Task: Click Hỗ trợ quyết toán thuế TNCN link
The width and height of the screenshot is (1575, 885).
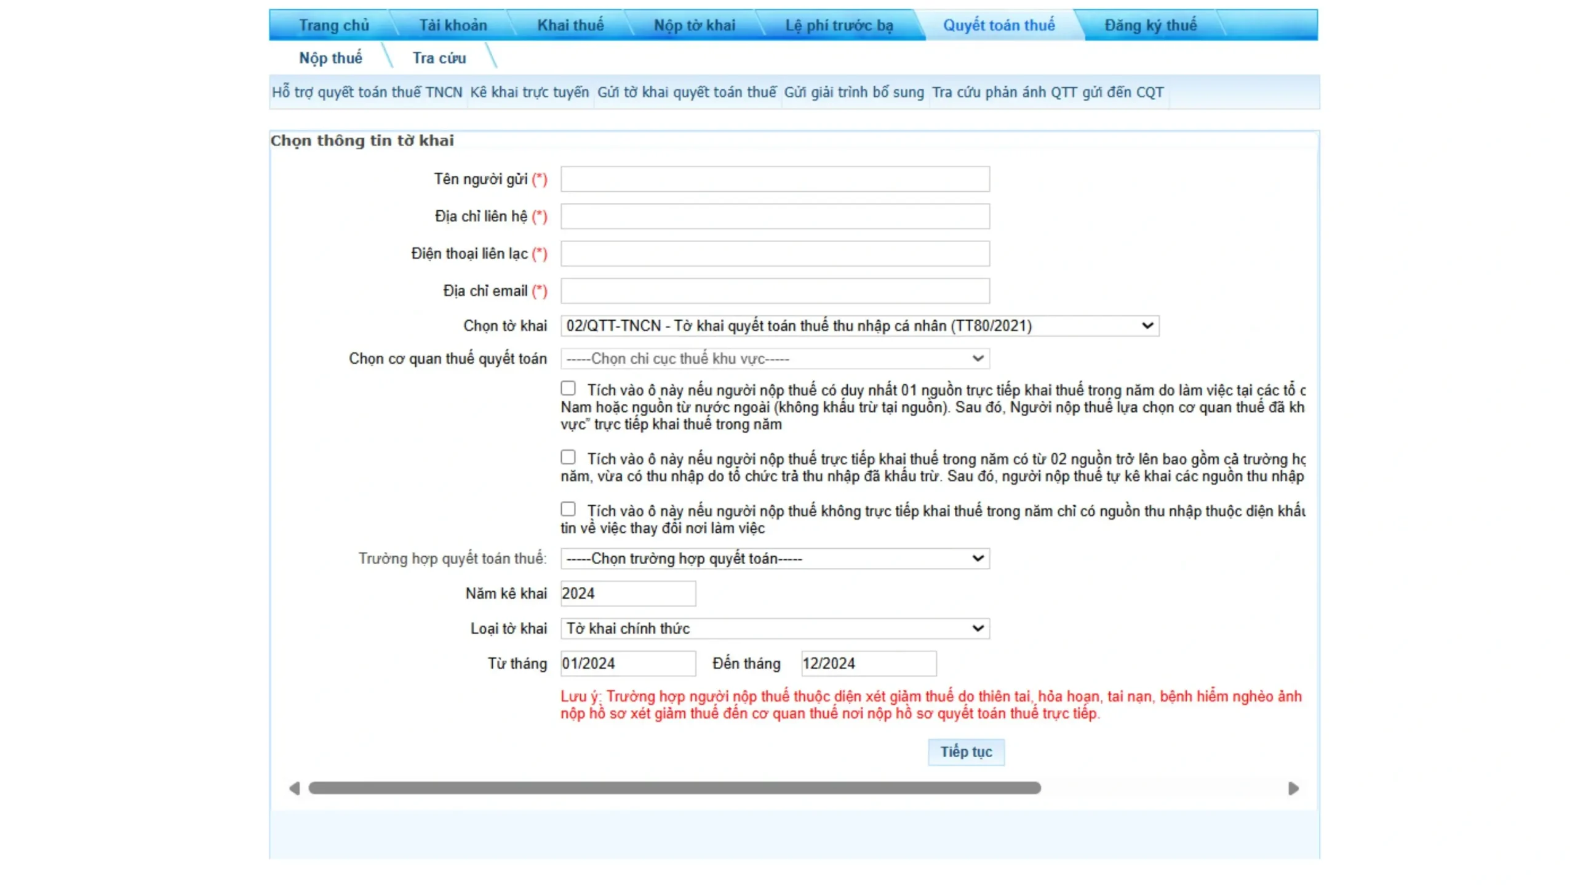Action: [367, 92]
